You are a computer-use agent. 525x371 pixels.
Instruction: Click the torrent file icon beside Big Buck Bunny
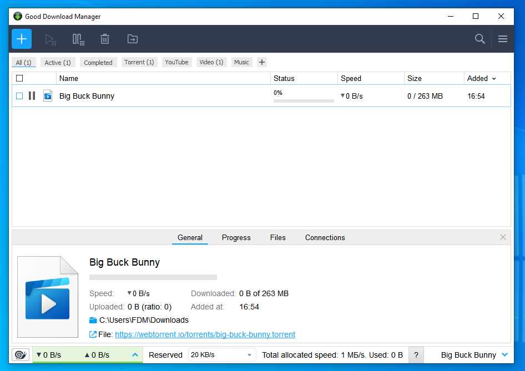click(x=48, y=95)
